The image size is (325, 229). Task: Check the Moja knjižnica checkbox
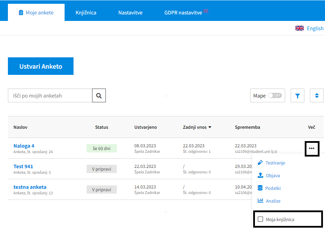(x=260, y=219)
